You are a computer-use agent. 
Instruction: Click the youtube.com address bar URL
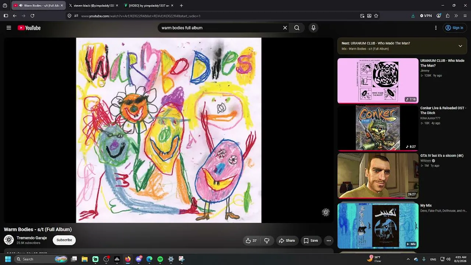click(x=141, y=16)
